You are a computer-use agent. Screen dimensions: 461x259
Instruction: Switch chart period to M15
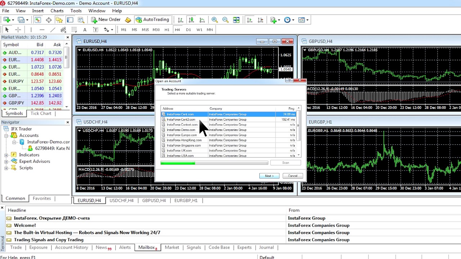click(x=145, y=29)
